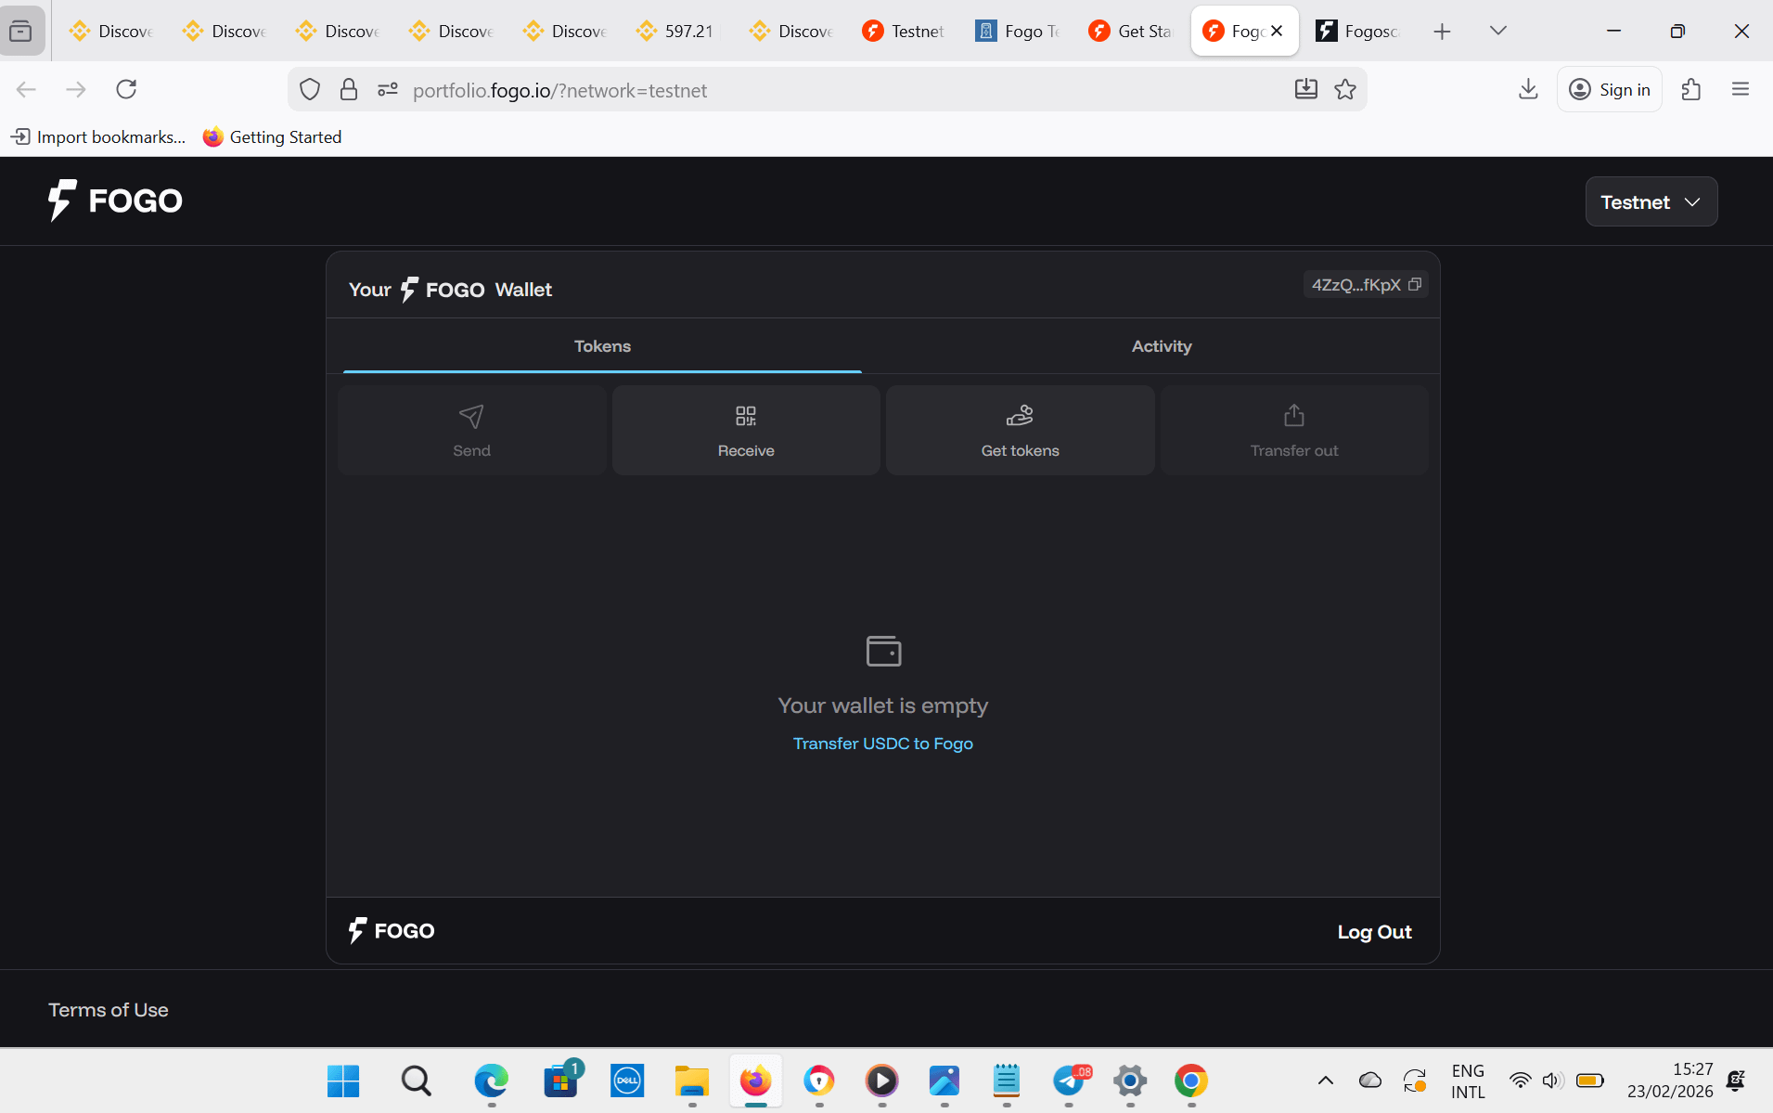The width and height of the screenshot is (1773, 1113).
Task: Open Import bookmarks toolbar item
Action: pos(98,137)
